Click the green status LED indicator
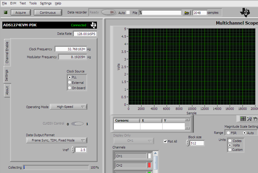This screenshot has height=173, width=258. click(6, 12)
